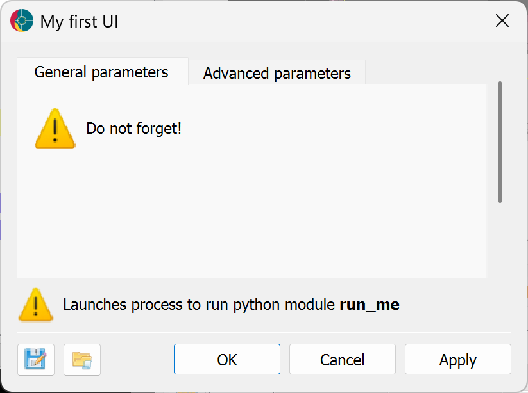The width and height of the screenshot is (528, 393).
Task: Click blank tab strip right of Advanced parameters
Action: point(425,72)
